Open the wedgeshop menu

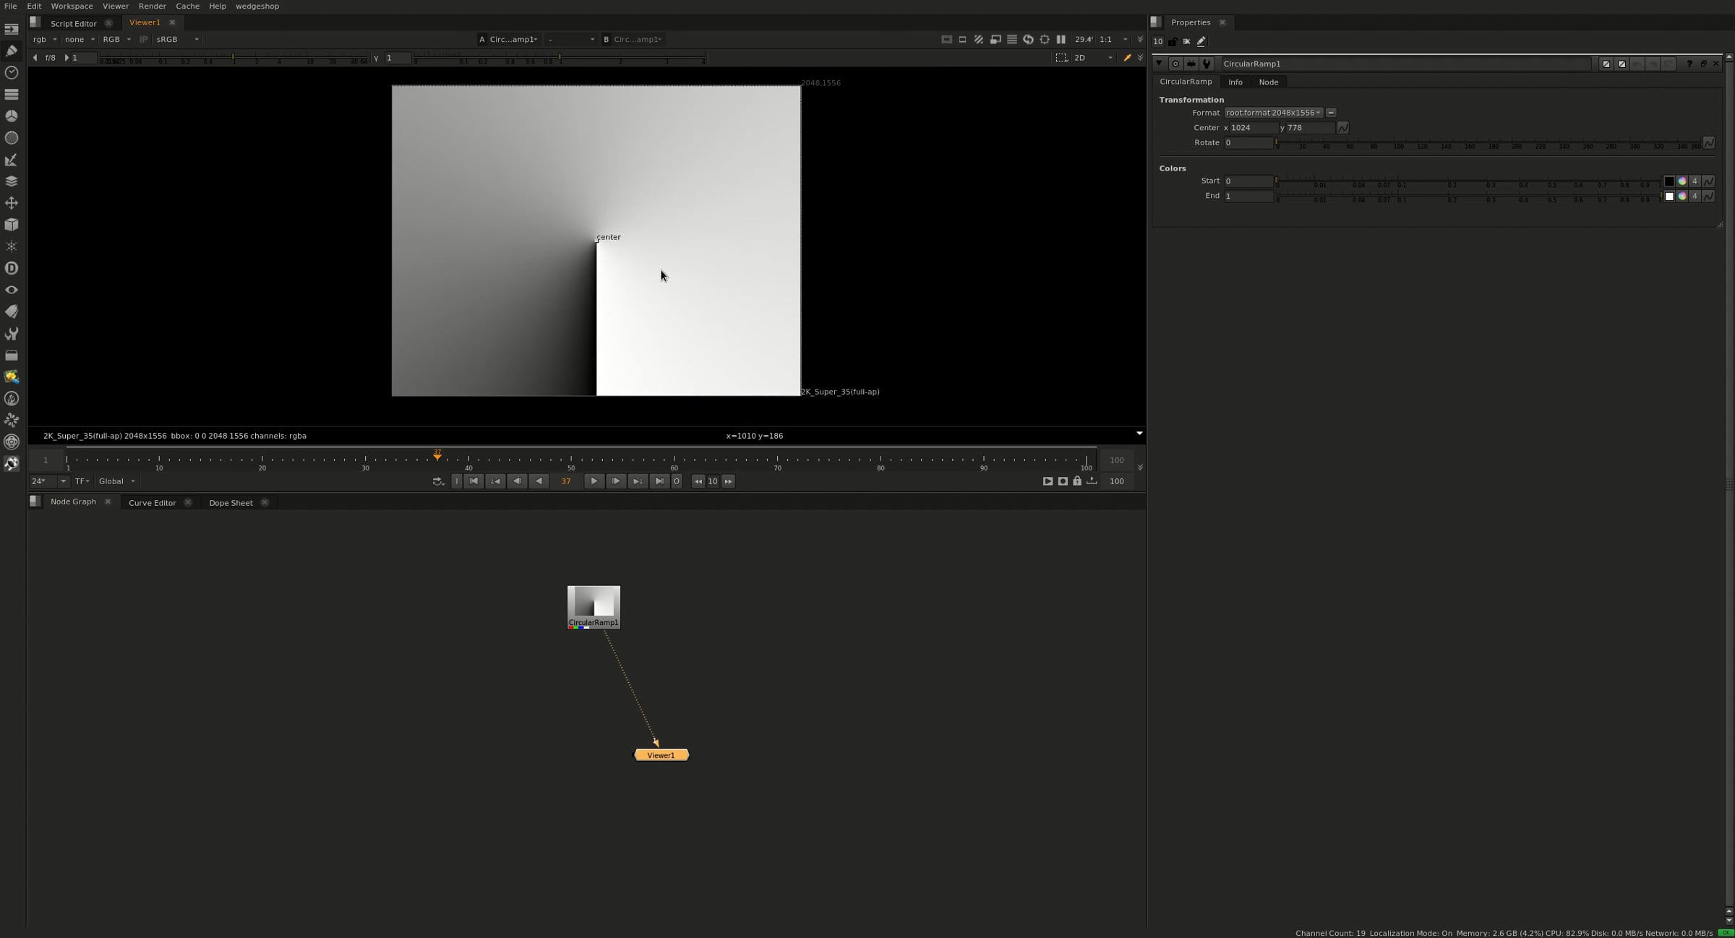(257, 7)
